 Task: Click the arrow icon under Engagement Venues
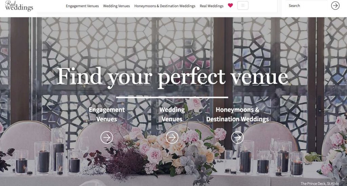107,137
